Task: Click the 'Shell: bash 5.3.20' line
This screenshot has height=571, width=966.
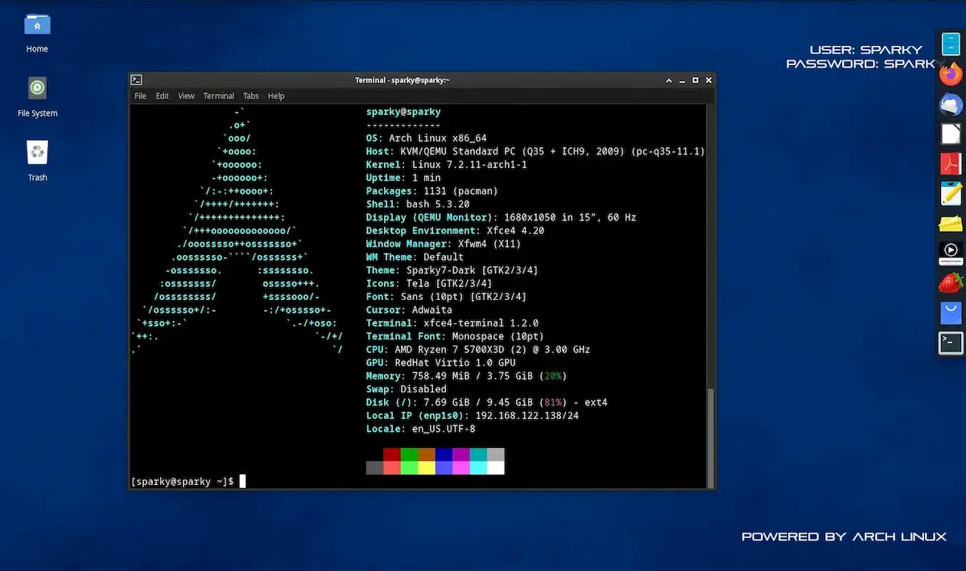Action: 418,204
